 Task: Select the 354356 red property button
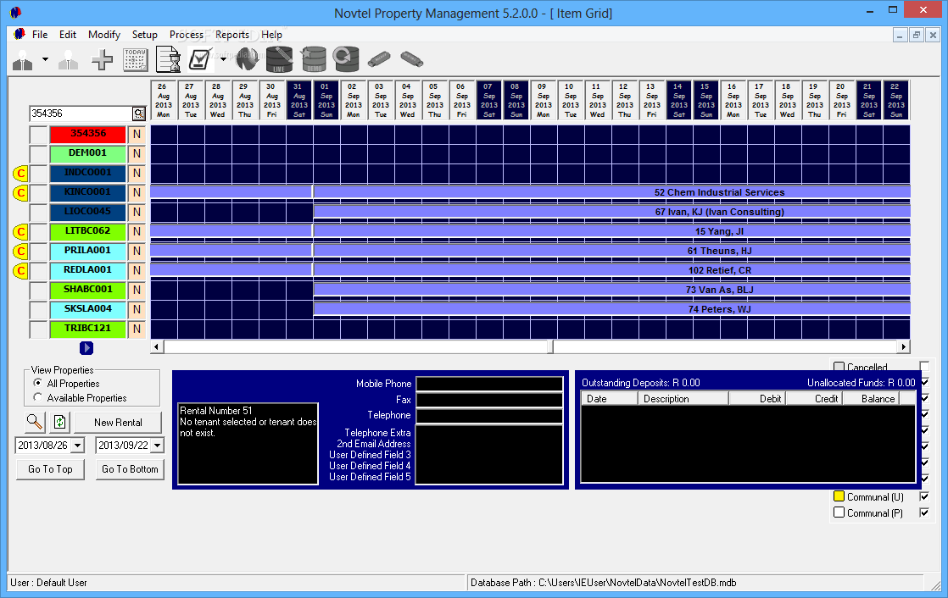(x=87, y=134)
